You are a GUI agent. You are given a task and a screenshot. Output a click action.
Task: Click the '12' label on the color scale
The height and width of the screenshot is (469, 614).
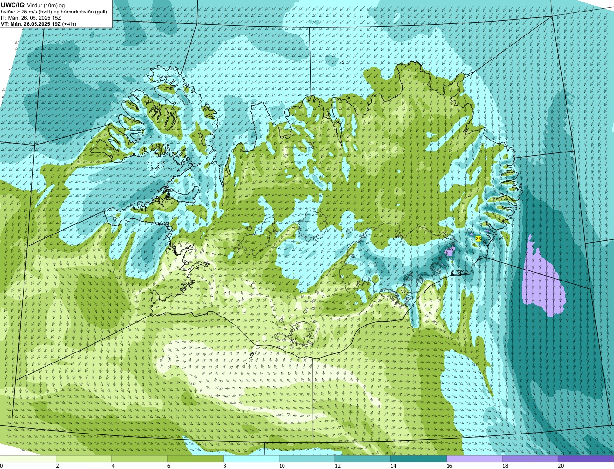coord(337,466)
